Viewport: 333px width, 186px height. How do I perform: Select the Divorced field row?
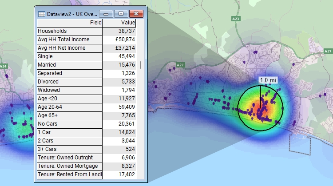[70, 82]
